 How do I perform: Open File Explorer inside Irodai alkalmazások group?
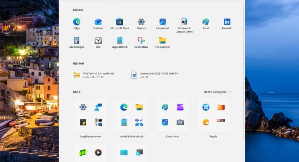pos(139,107)
